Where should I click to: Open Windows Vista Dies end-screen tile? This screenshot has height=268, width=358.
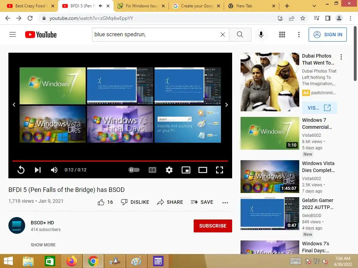pos(52,124)
